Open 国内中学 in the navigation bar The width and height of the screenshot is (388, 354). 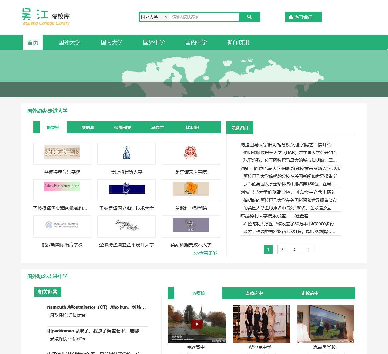coord(196,42)
